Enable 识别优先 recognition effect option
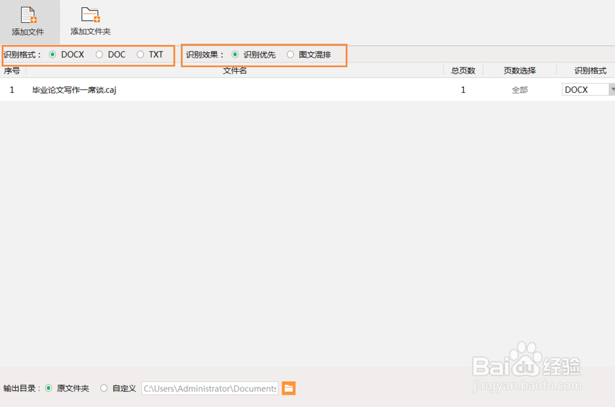The height and width of the screenshot is (407, 615). [234, 55]
